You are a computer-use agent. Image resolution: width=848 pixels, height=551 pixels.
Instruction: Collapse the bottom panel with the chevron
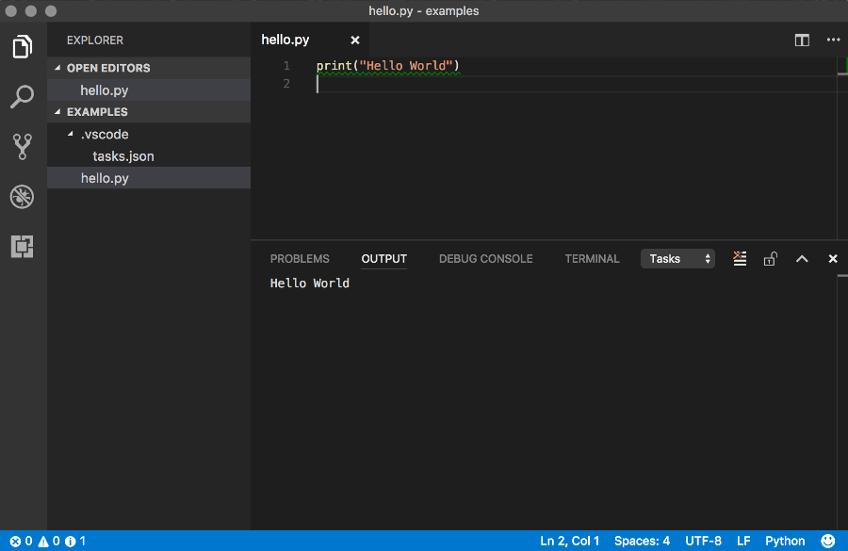802,258
